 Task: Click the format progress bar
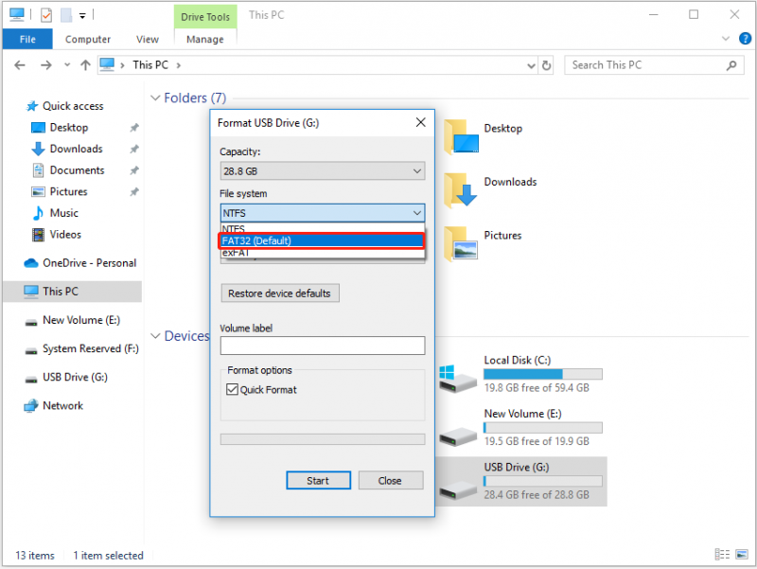pyautogui.click(x=323, y=439)
